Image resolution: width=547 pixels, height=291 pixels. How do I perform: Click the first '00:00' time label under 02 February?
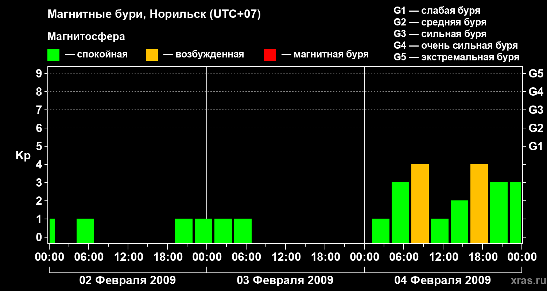point(49,257)
